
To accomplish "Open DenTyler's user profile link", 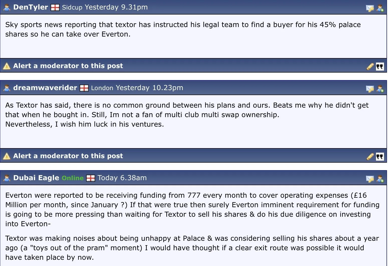I will tap(30, 7).
